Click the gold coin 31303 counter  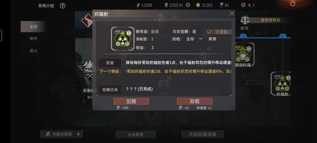point(204,5)
